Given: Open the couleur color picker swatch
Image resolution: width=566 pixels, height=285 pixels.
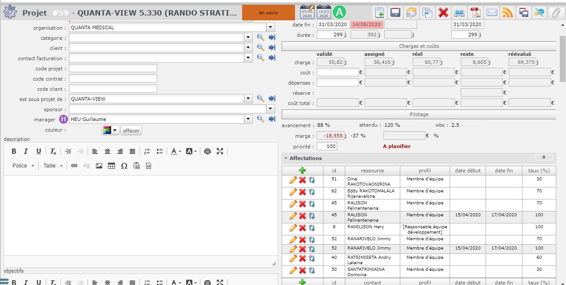Looking at the screenshot, I should (110, 130).
